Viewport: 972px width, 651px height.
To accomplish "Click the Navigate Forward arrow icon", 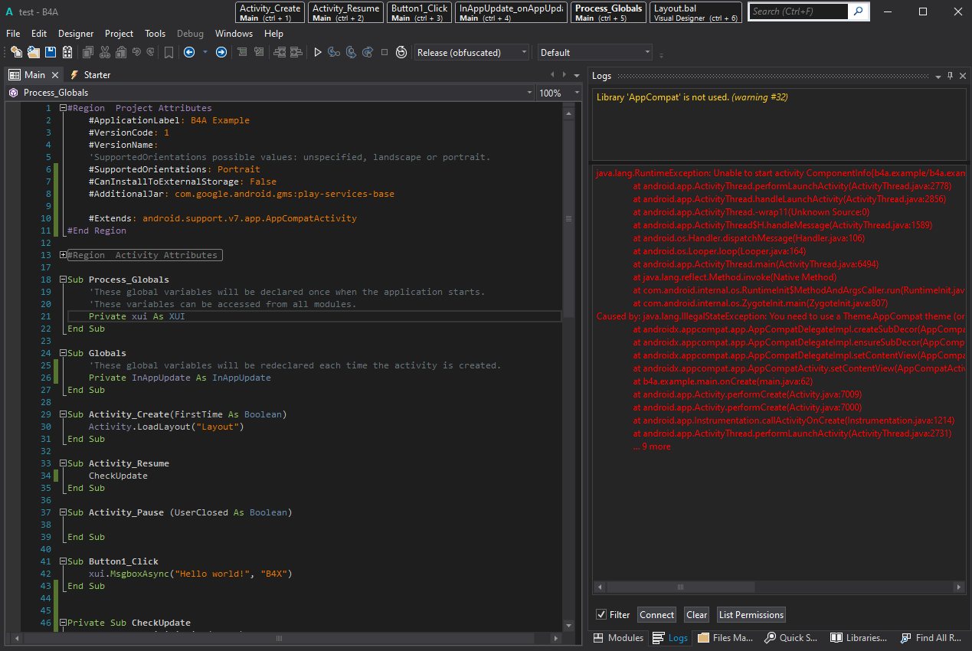I will pyautogui.click(x=221, y=52).
